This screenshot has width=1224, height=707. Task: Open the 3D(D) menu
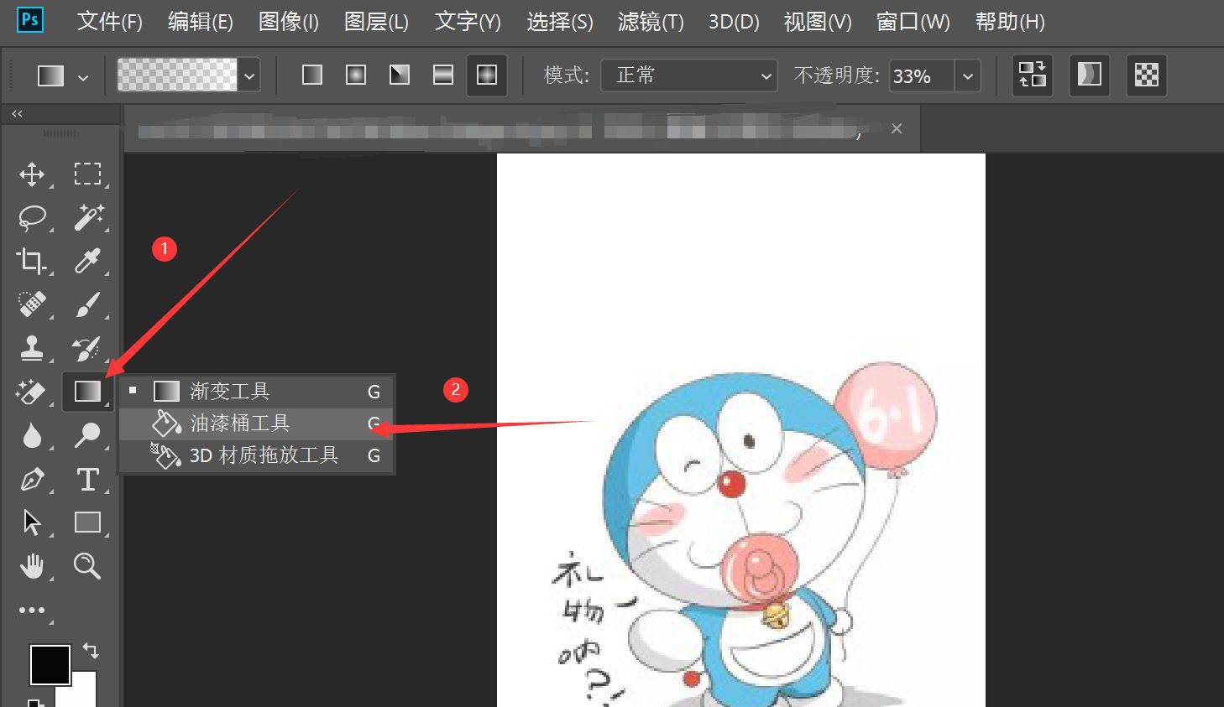click(734, 21)
